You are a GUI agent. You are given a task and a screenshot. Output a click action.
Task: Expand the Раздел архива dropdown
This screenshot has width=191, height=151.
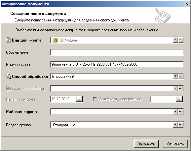(175, 125)
